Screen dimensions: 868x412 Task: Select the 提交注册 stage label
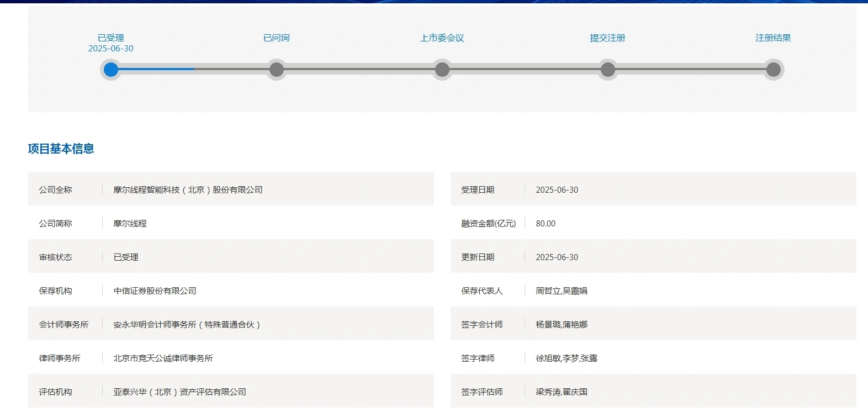coord(608,38)
